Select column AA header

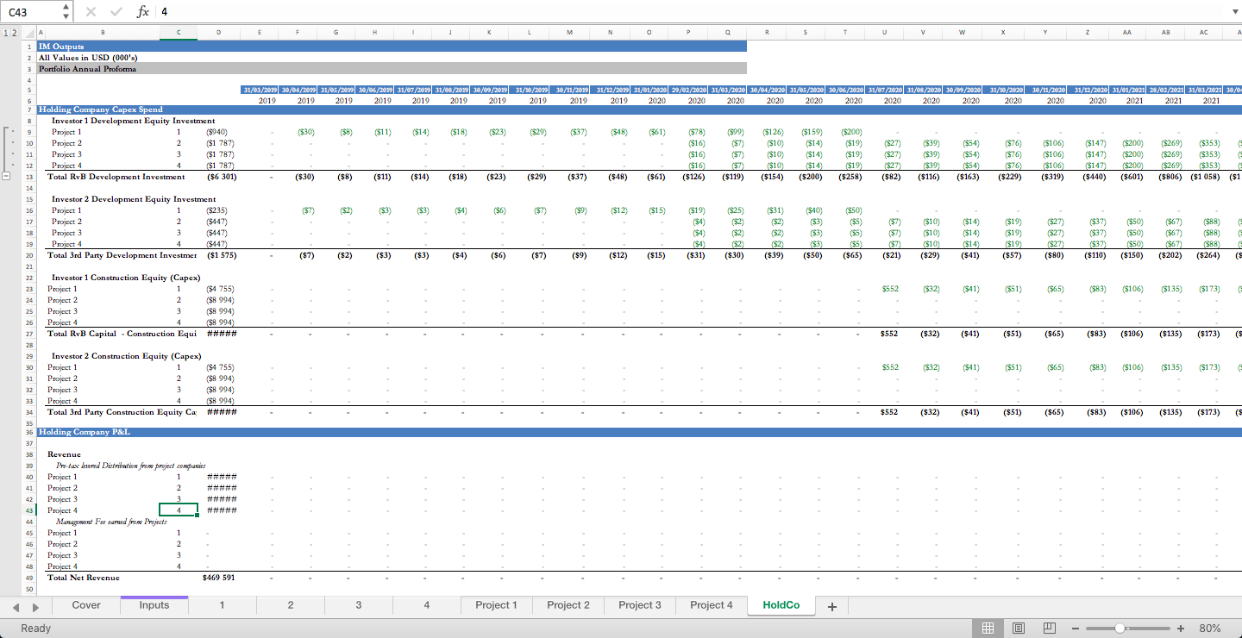[x=1127, y=33]
